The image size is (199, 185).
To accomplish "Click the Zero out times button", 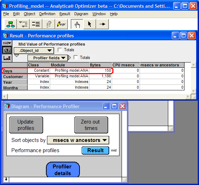I will pyautogui.click(x=91, y=125).
